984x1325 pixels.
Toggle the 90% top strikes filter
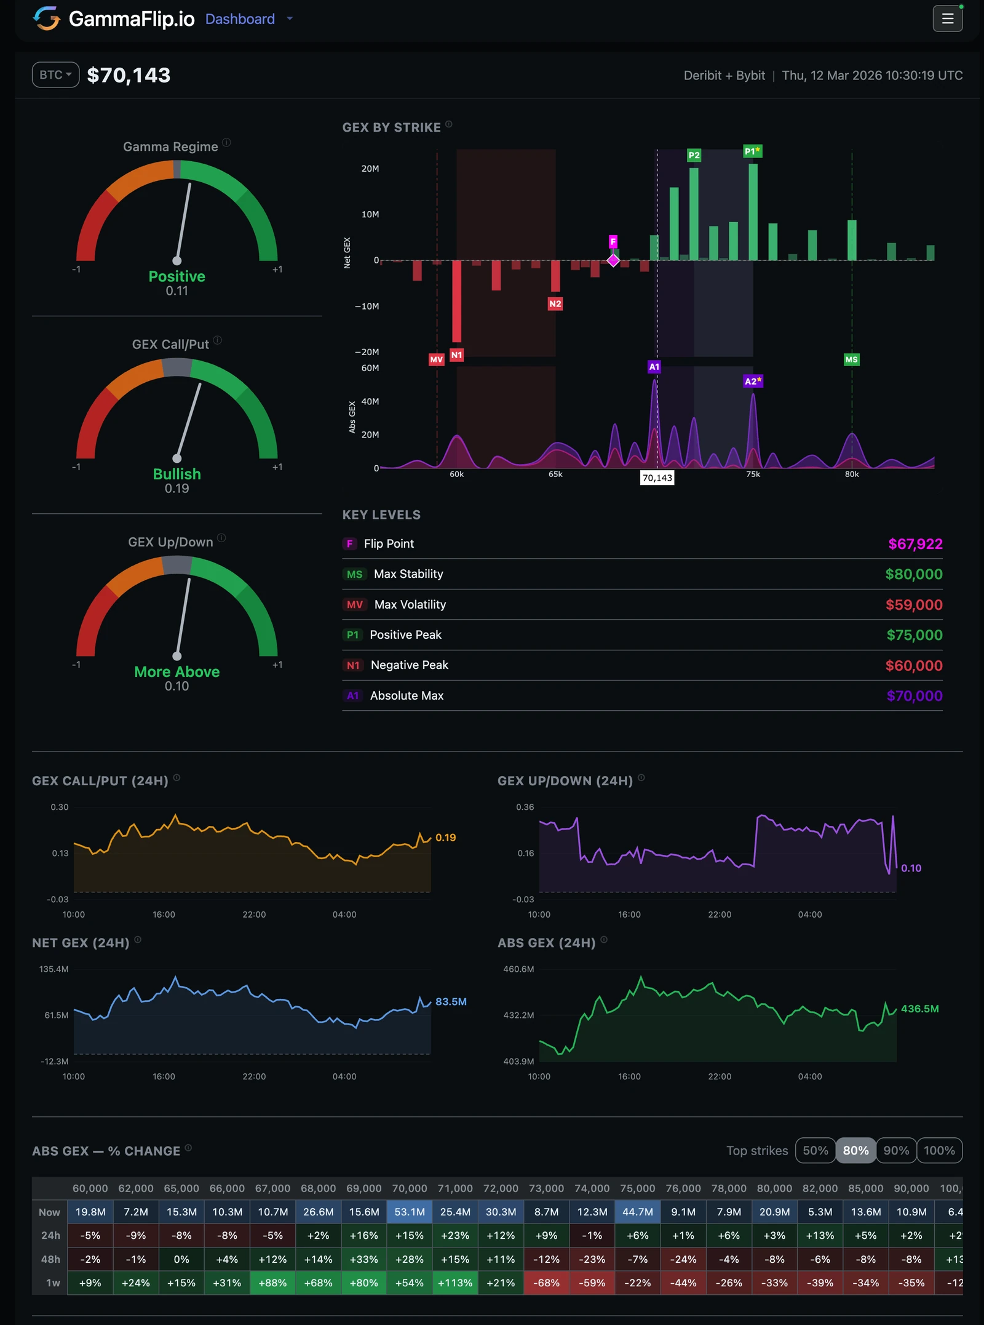pos(897,1150)
